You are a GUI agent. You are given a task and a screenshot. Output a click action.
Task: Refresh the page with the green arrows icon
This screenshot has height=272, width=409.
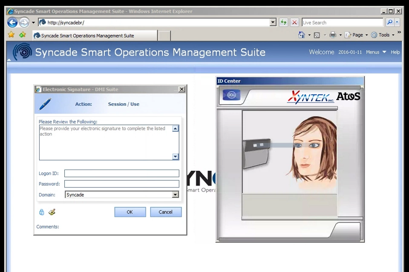tap(283, 23)
